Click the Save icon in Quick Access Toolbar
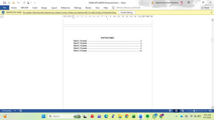The image size is (214, 120). pyautogui.click(x=5, y=3)
